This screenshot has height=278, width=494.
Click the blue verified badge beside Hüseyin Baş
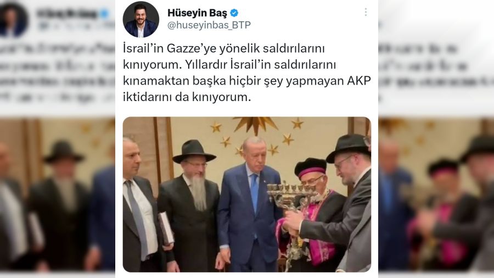coord(234,13)
